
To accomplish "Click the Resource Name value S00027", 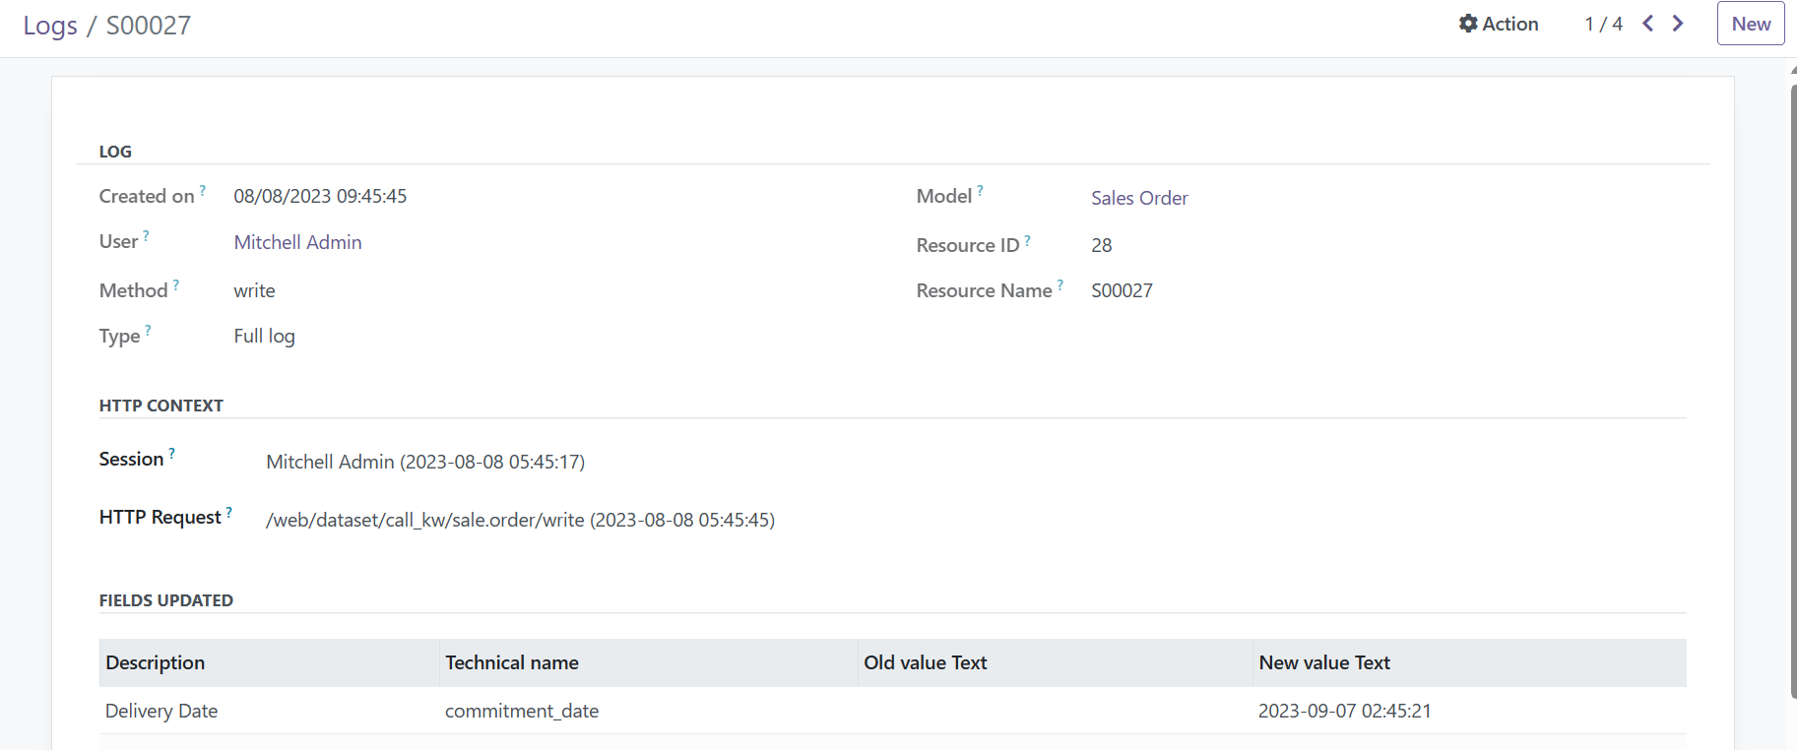I will (1122, 290).
